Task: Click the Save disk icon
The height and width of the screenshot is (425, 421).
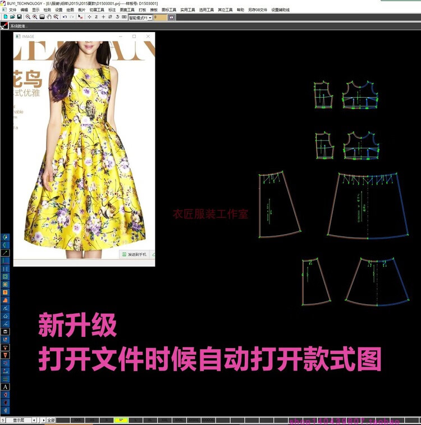Action: [19, 17]
